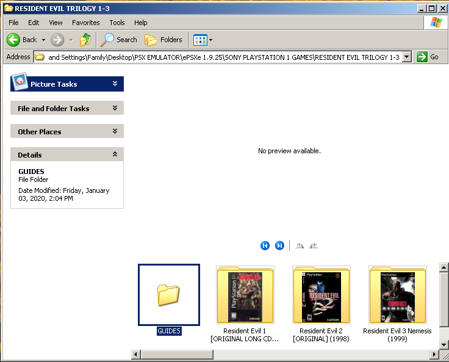Click the filmstrip scroll right arrow

(434, 355)
